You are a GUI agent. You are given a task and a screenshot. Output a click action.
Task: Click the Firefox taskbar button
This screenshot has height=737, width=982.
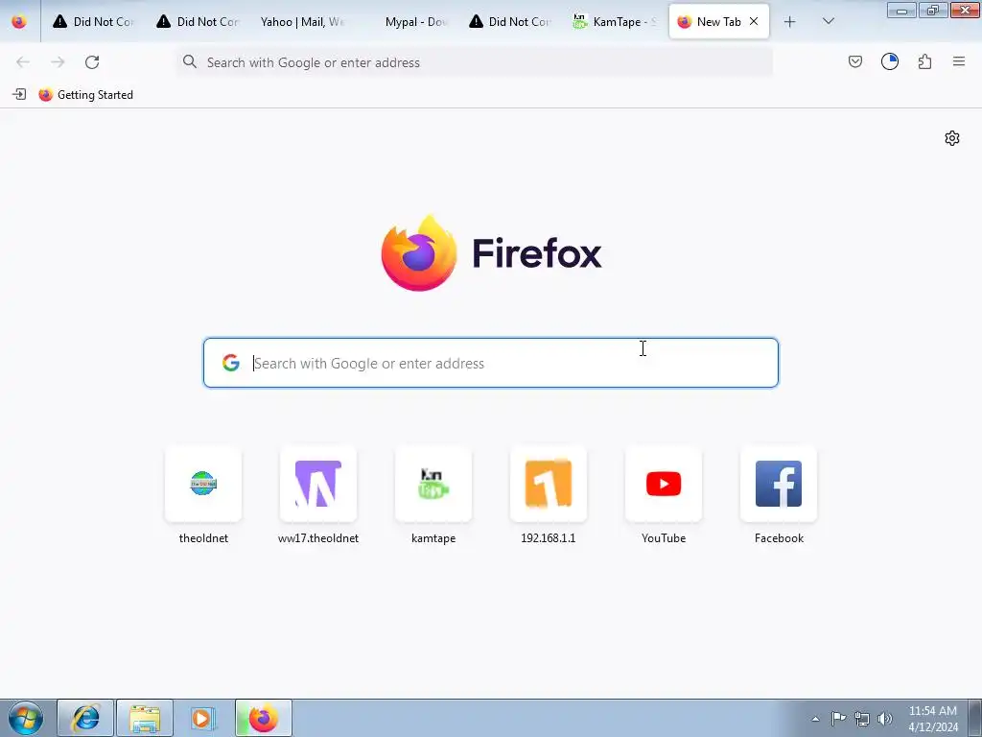[264, 718]
